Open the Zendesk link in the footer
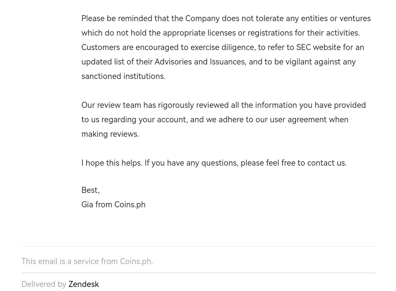 coord(84,284)
